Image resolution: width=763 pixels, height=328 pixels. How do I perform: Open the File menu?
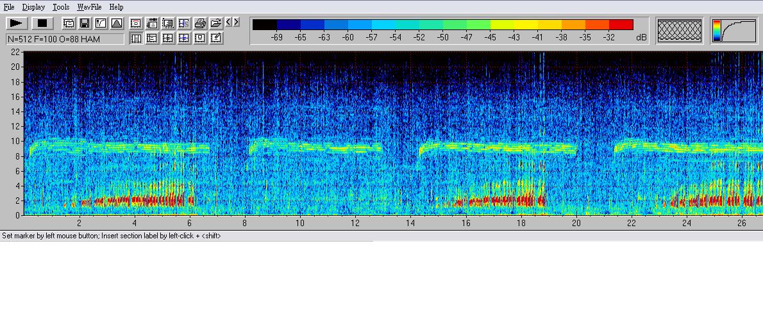pyautogui.click(x=9, y=7)
